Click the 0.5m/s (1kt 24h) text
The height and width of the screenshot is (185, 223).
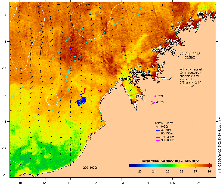(x=191, y=82)
